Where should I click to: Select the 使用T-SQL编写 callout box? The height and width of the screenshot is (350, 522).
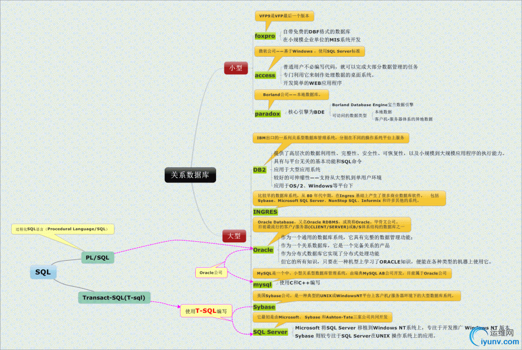[x=206, y=311]
